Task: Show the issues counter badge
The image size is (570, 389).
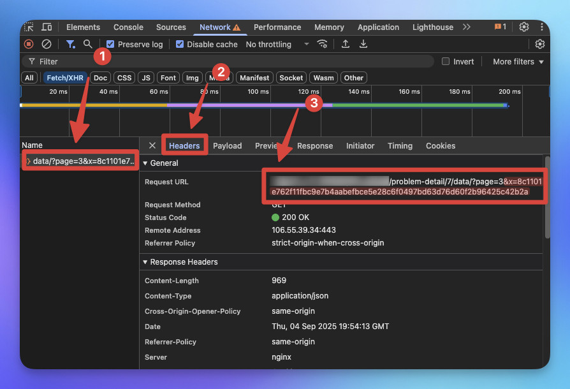Action: coord(501,27)
